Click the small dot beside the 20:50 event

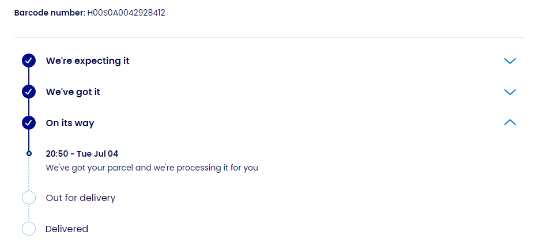(x=29, y=154)
